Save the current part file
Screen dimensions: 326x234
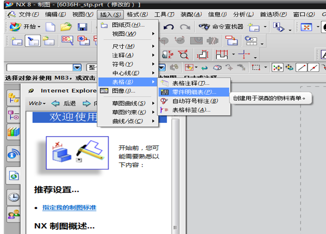82,27
